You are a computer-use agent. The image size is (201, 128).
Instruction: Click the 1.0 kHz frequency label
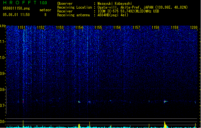[3, 58]
